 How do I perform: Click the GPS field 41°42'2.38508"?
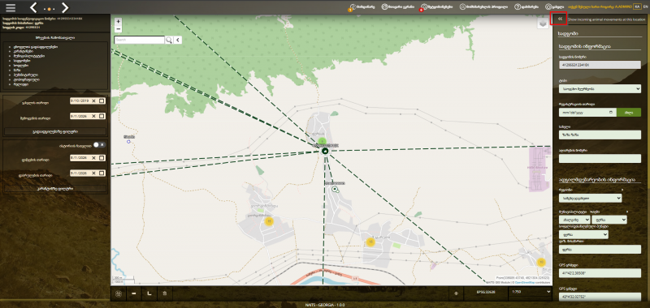600,273
